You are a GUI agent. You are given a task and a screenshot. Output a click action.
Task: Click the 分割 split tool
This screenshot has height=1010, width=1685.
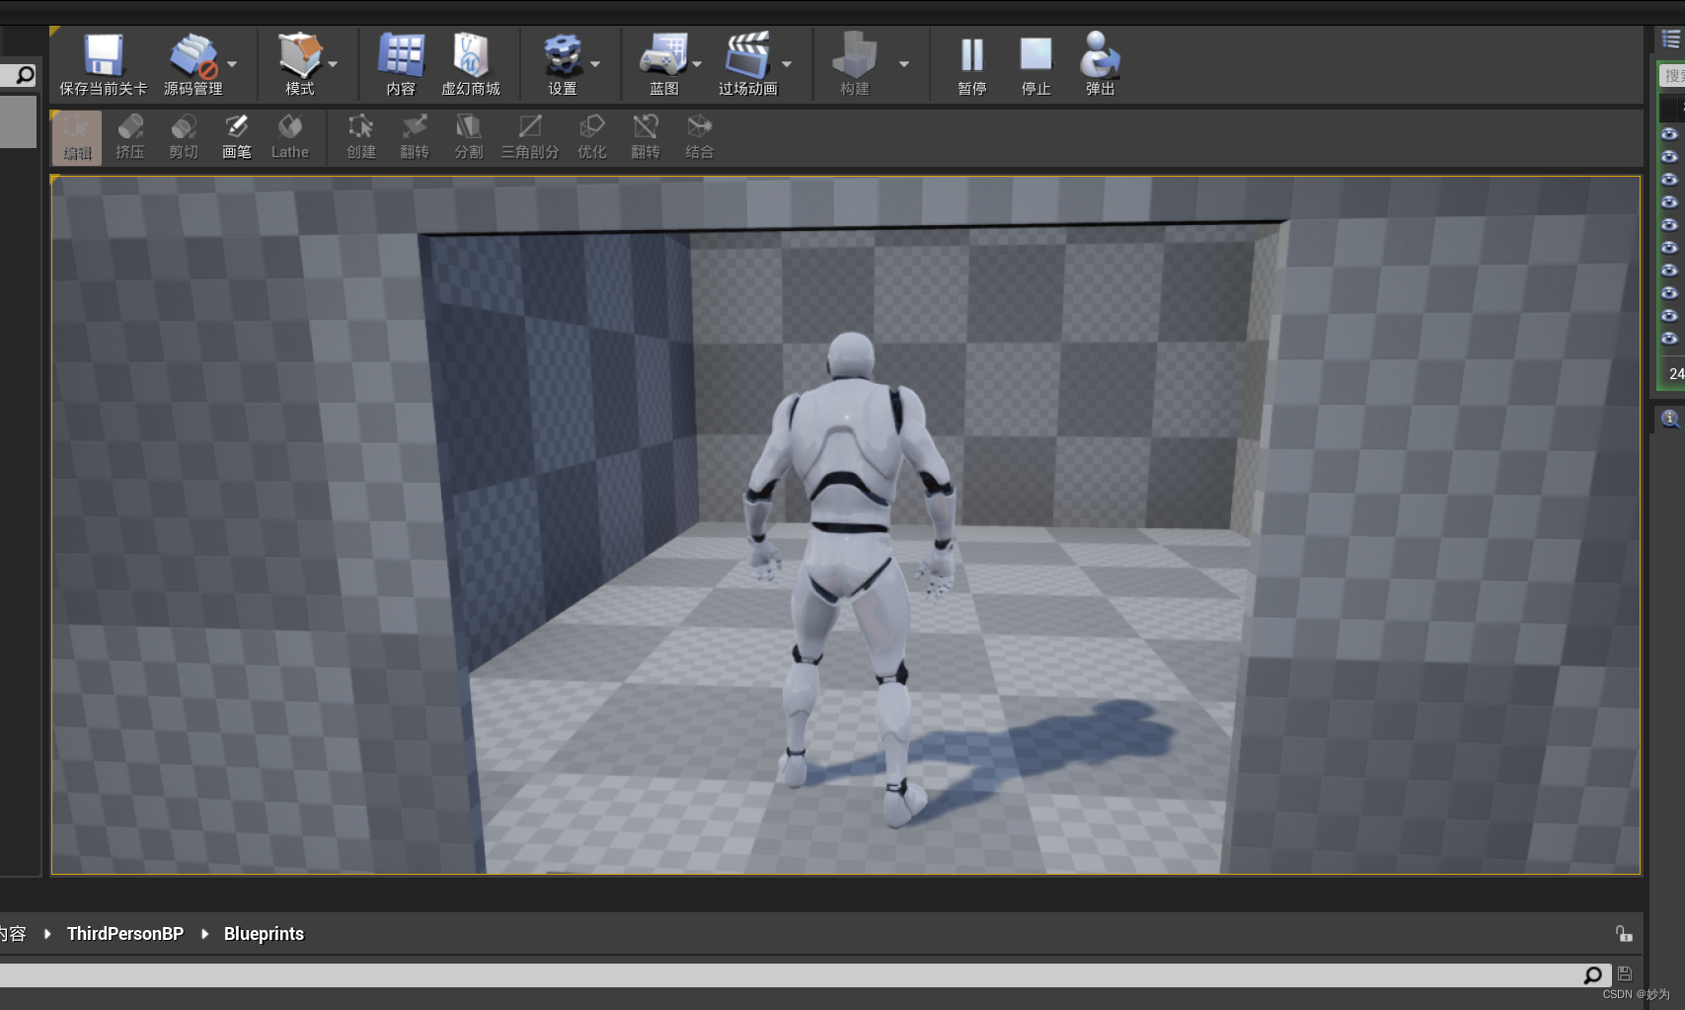click(468, 137)
